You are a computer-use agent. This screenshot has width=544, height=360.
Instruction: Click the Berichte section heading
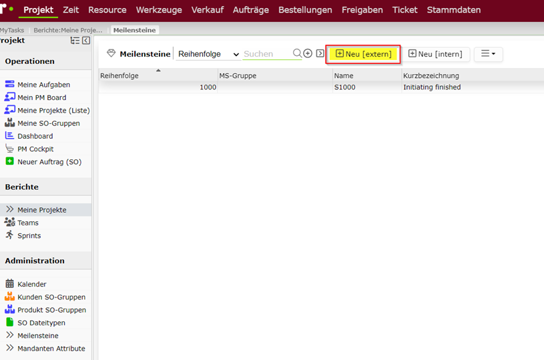click(22, 187)
